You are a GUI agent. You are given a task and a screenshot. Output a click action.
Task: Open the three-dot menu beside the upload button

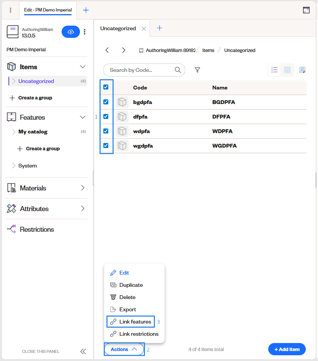tap(84, 32)
